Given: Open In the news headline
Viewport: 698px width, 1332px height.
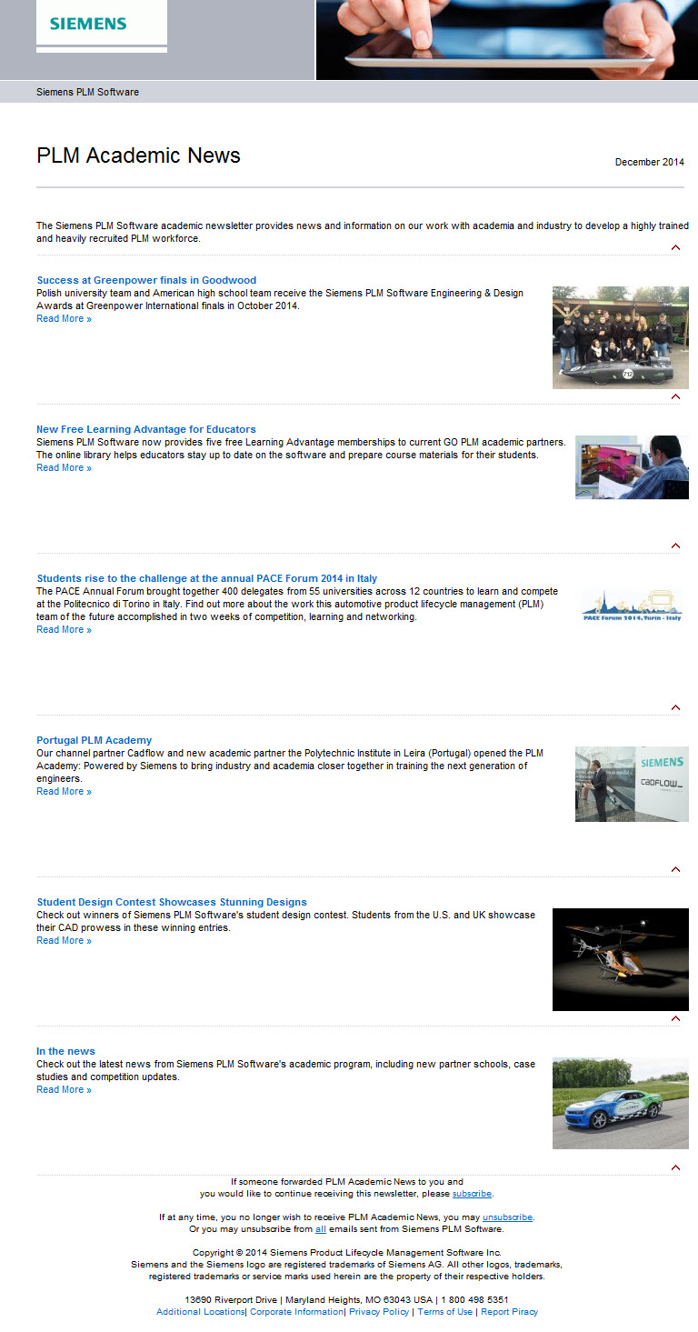Looking at the screenshot, I should 65,1051.
